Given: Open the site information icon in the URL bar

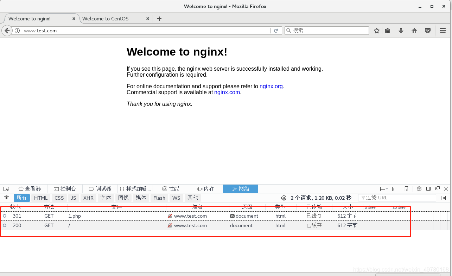Looking at the screenshot, I should coord(17,31).
